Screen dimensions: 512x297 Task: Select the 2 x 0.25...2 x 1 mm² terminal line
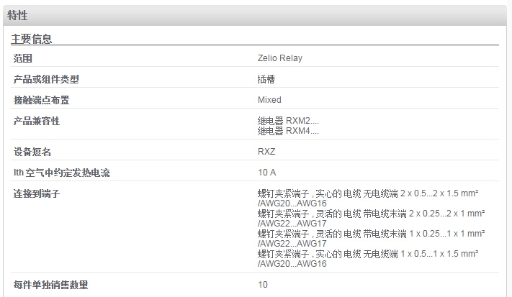tap(371, 219)
